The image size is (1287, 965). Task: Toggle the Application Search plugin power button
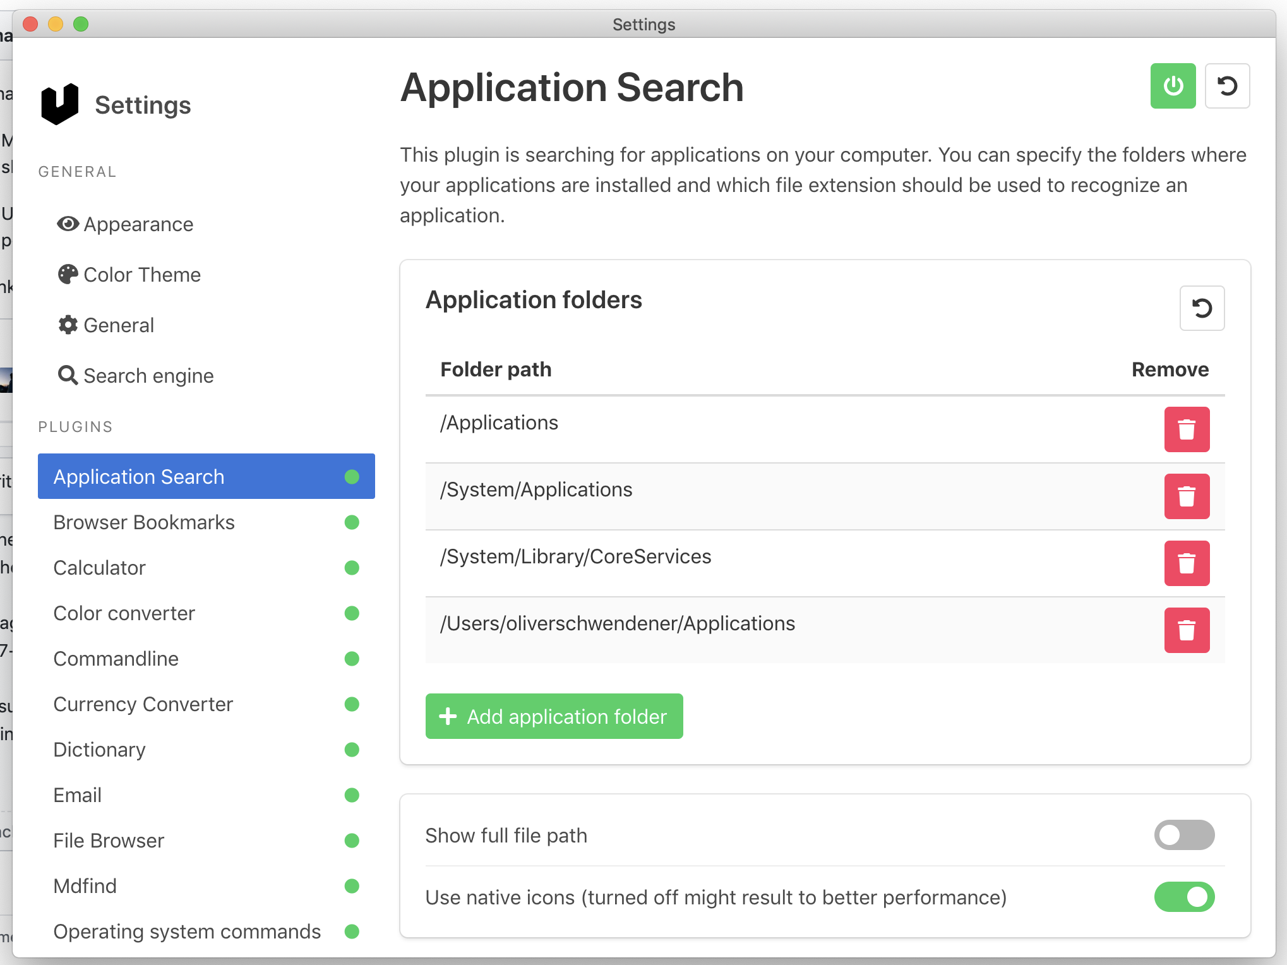click(x=1173, y=86)
